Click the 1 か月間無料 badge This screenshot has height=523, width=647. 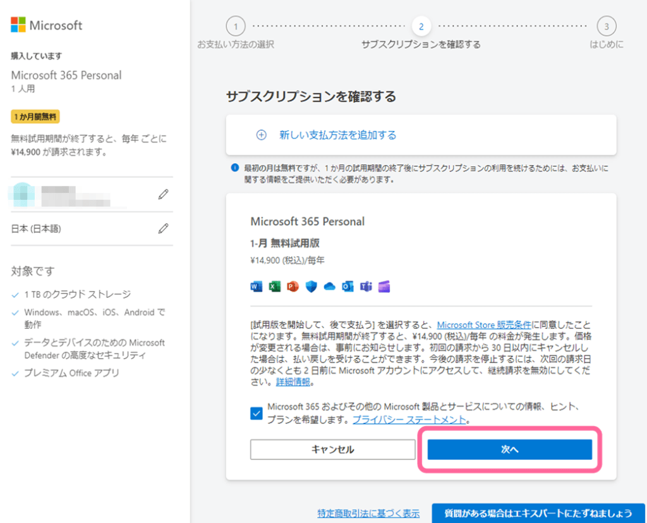click(35, 116)
